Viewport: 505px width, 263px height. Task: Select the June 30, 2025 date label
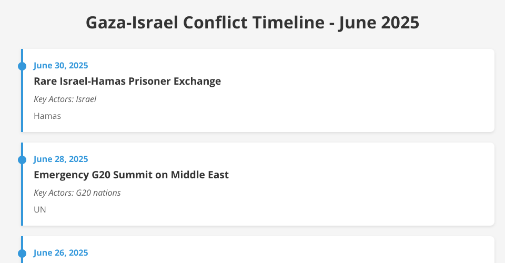61,65
